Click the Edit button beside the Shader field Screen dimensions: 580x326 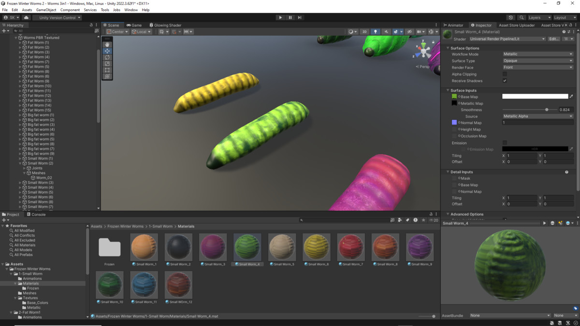pyautogui.click(x=554, y=39)
